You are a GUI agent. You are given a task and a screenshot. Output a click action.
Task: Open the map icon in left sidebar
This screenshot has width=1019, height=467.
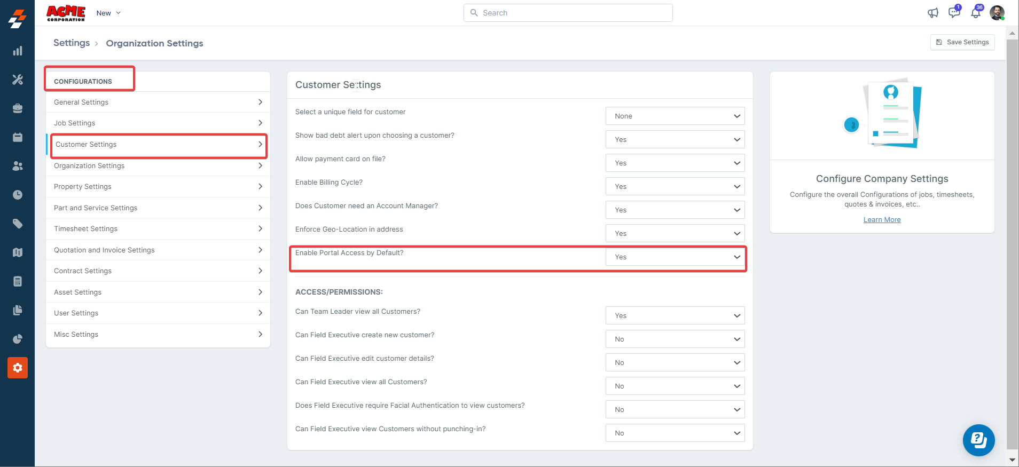pyautogui.click(x=18, y=252)
